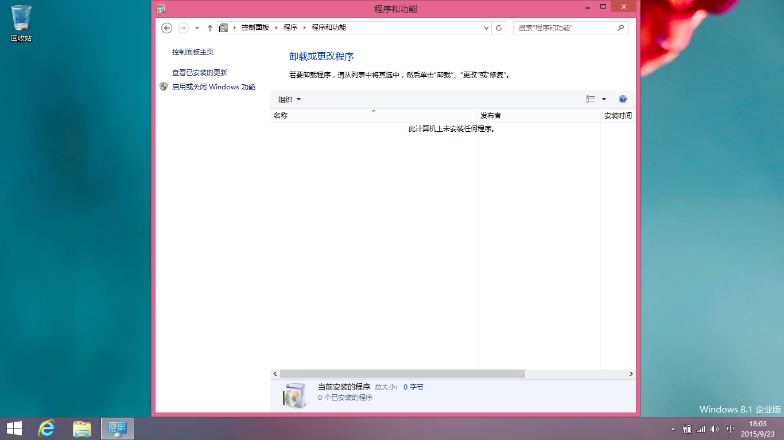
Task: Refresh the Programs and Features view
Action: click(x=499, y=27)
